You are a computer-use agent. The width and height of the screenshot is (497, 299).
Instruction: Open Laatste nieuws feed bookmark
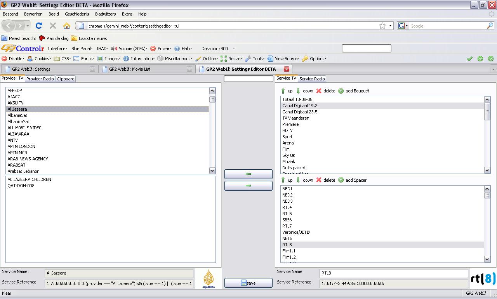[89, 38]
